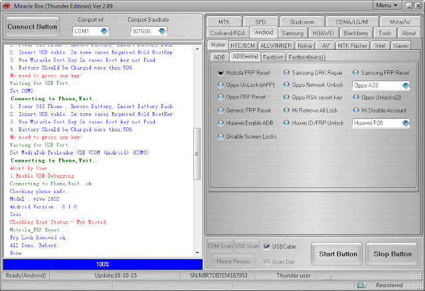Open the Menu dropdown in title bar

pyautogui.click(x=386, y=5)
